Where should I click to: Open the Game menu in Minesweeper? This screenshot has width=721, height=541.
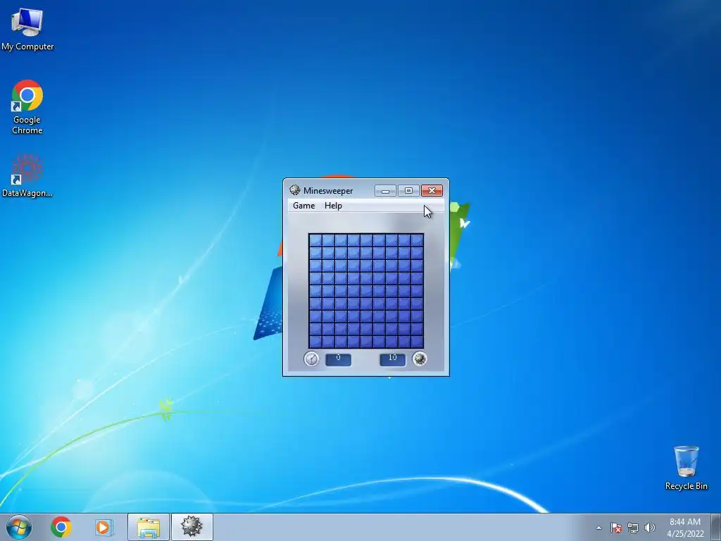coord(304,206)
